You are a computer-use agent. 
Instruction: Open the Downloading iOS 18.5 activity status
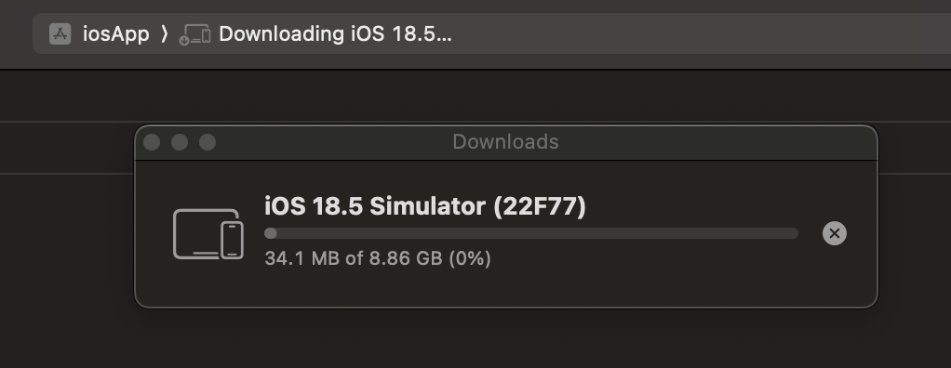(335, 33)
